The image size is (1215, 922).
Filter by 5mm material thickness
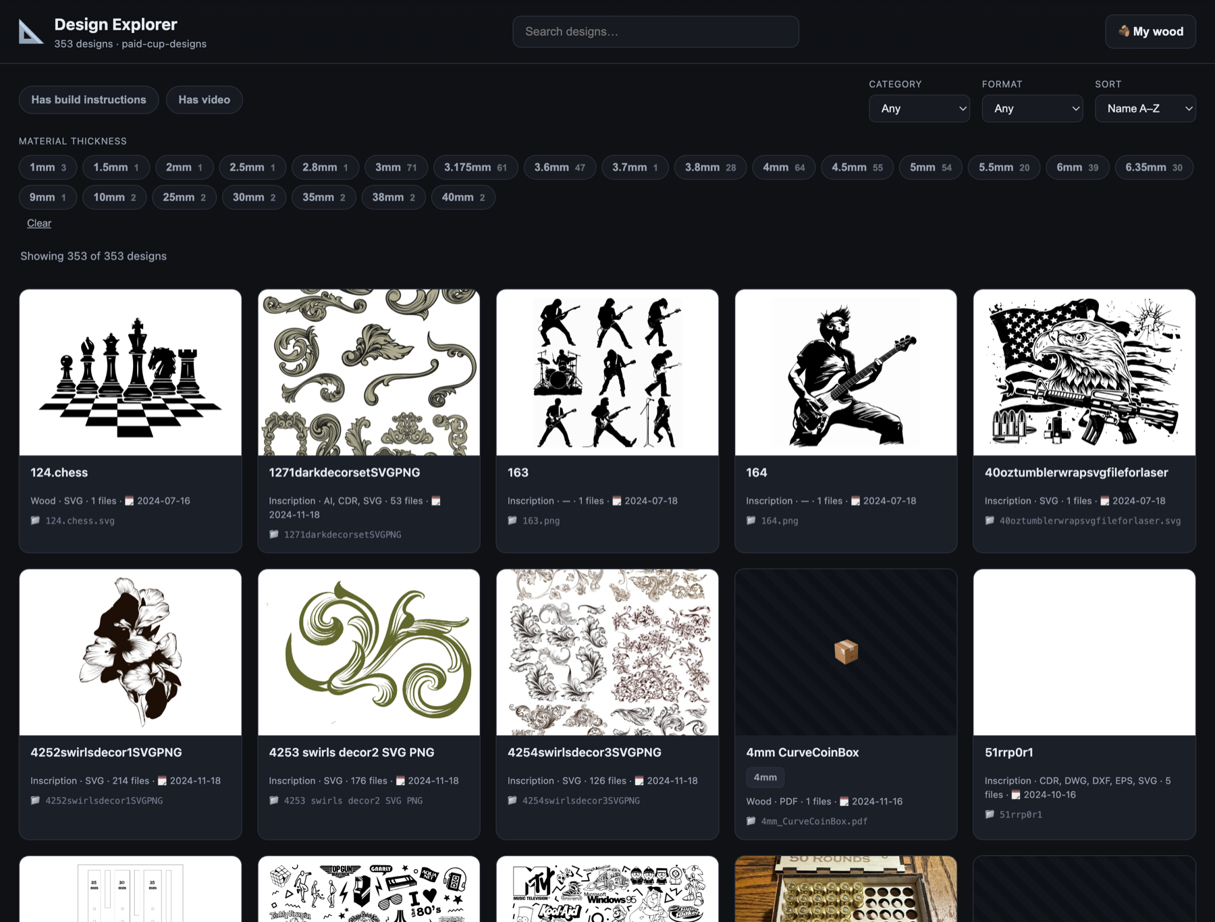[931, 167]
